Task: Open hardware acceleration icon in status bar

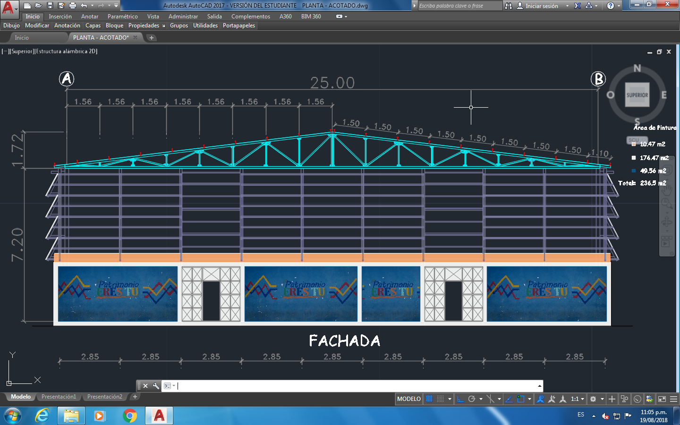Action: click(637, 399)
